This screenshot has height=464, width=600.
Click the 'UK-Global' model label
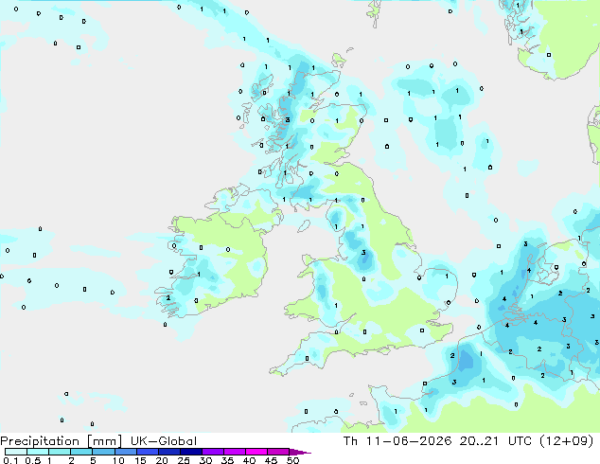point(164,441)
